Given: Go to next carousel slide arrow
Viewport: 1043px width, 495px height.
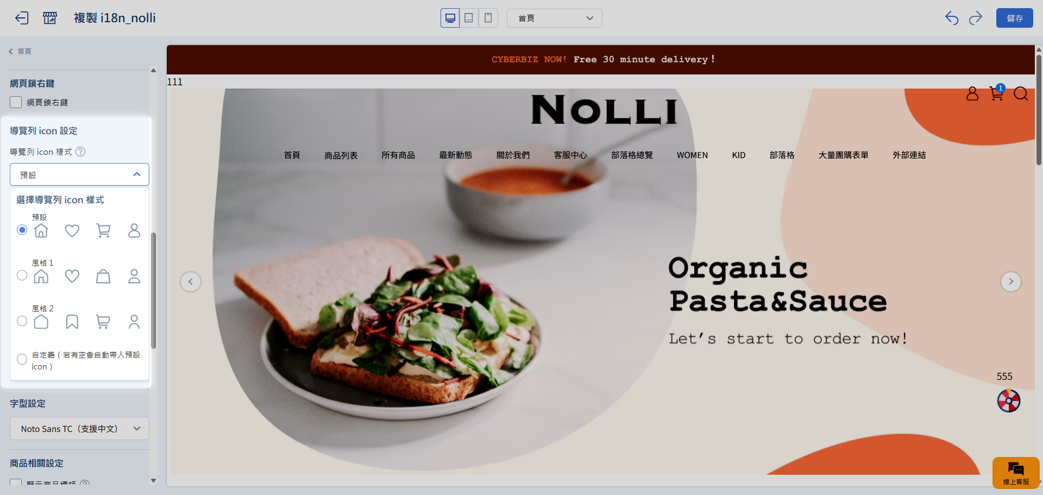Looking at the screenshot, I should [x=1011, y=281].
